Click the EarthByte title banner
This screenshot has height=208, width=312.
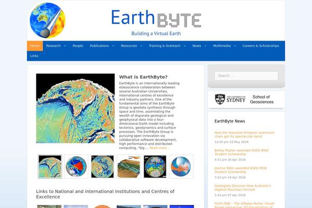coord(156,18)
